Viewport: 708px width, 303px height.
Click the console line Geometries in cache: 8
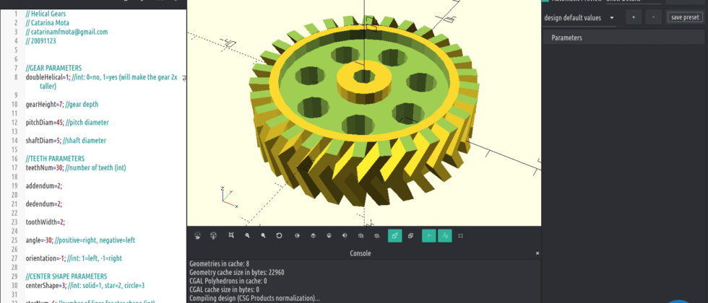click(220, 263)
